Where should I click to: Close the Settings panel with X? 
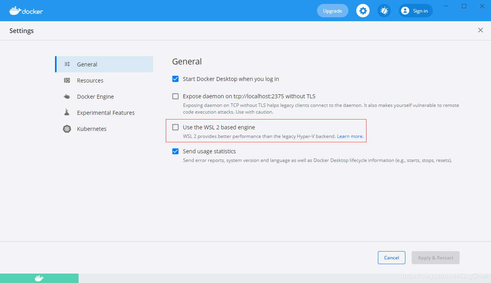click(x=480, y=30)
